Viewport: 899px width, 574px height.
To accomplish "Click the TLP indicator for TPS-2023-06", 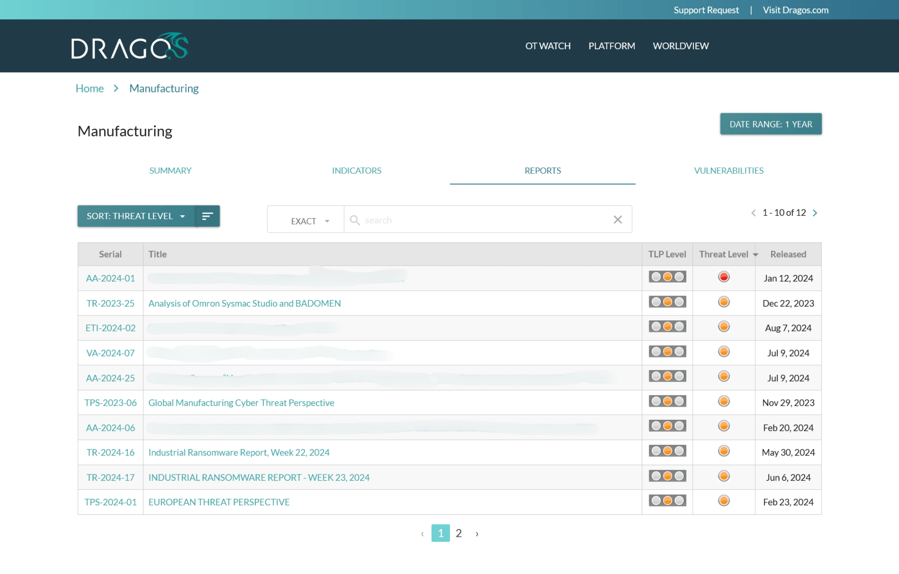I will (x=667, y=401).
